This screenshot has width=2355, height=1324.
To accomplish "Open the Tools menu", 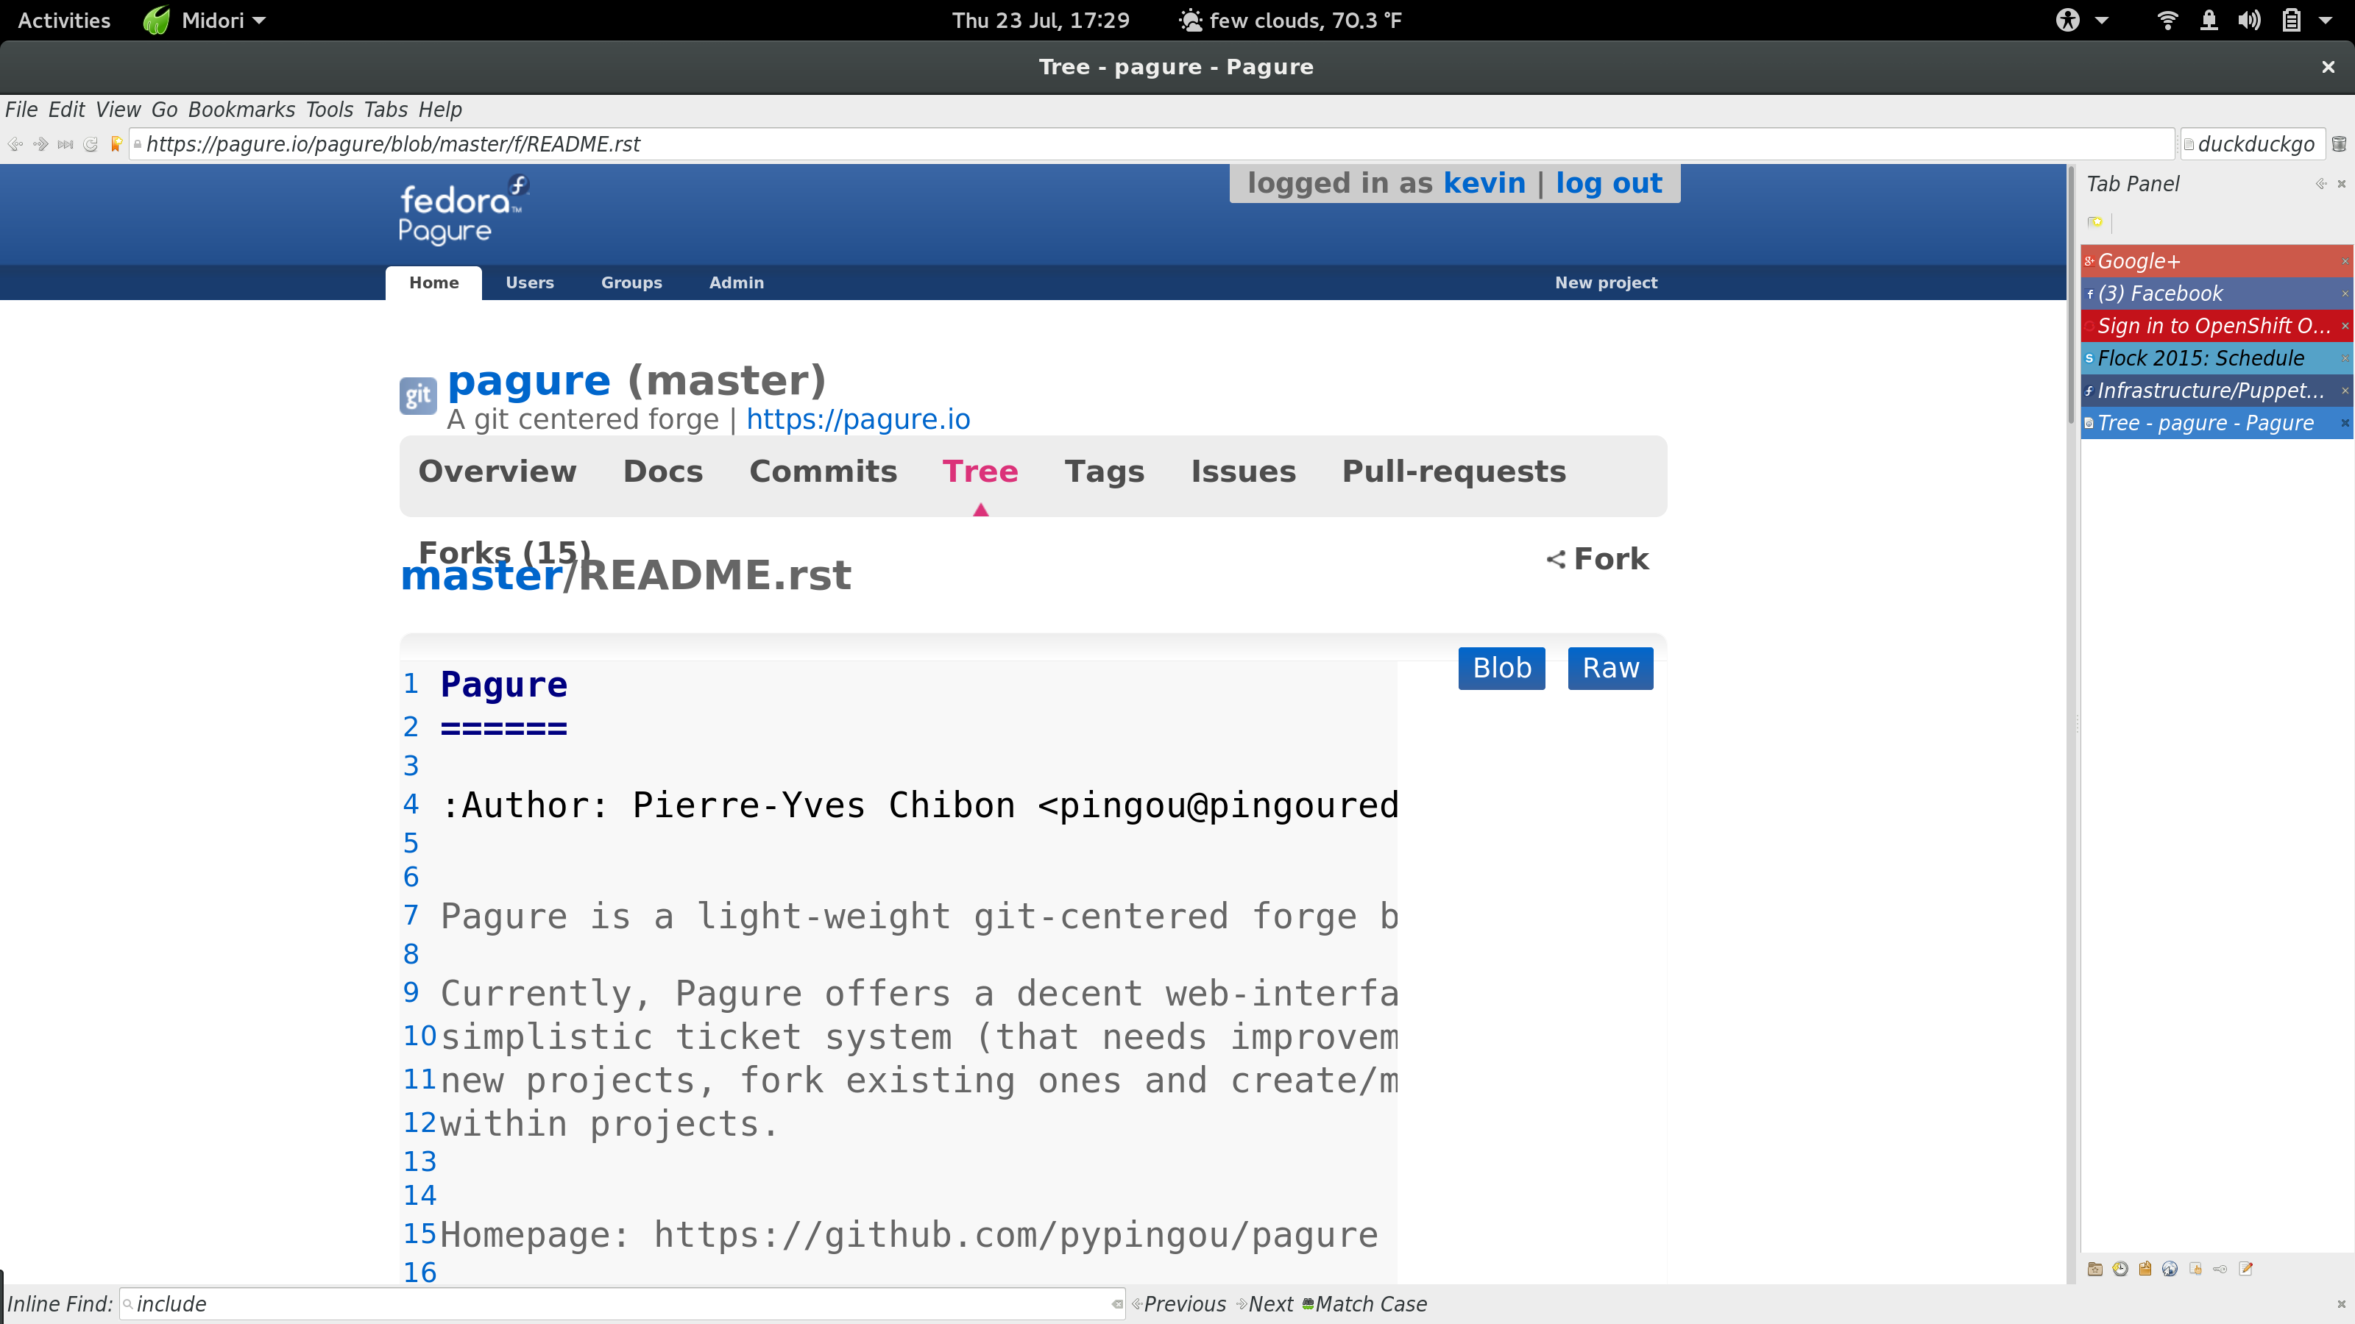I will tap(329, 110).
